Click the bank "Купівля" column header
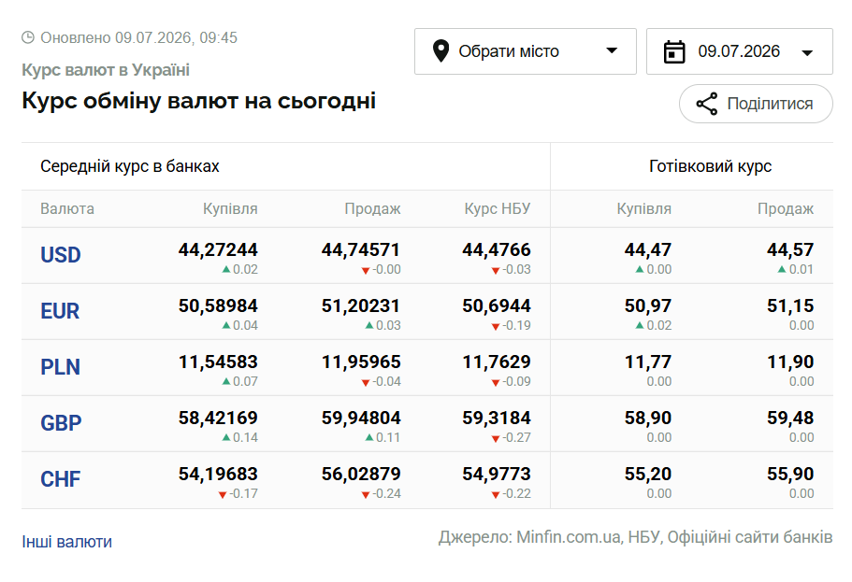 (230, 208)
